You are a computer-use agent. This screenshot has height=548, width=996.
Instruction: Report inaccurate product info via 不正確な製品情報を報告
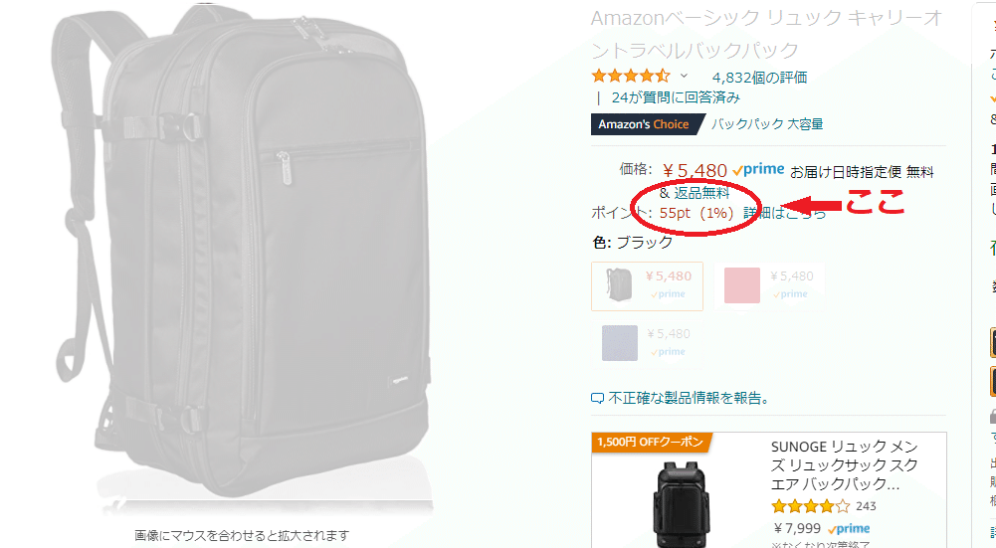tap(690, 398)
